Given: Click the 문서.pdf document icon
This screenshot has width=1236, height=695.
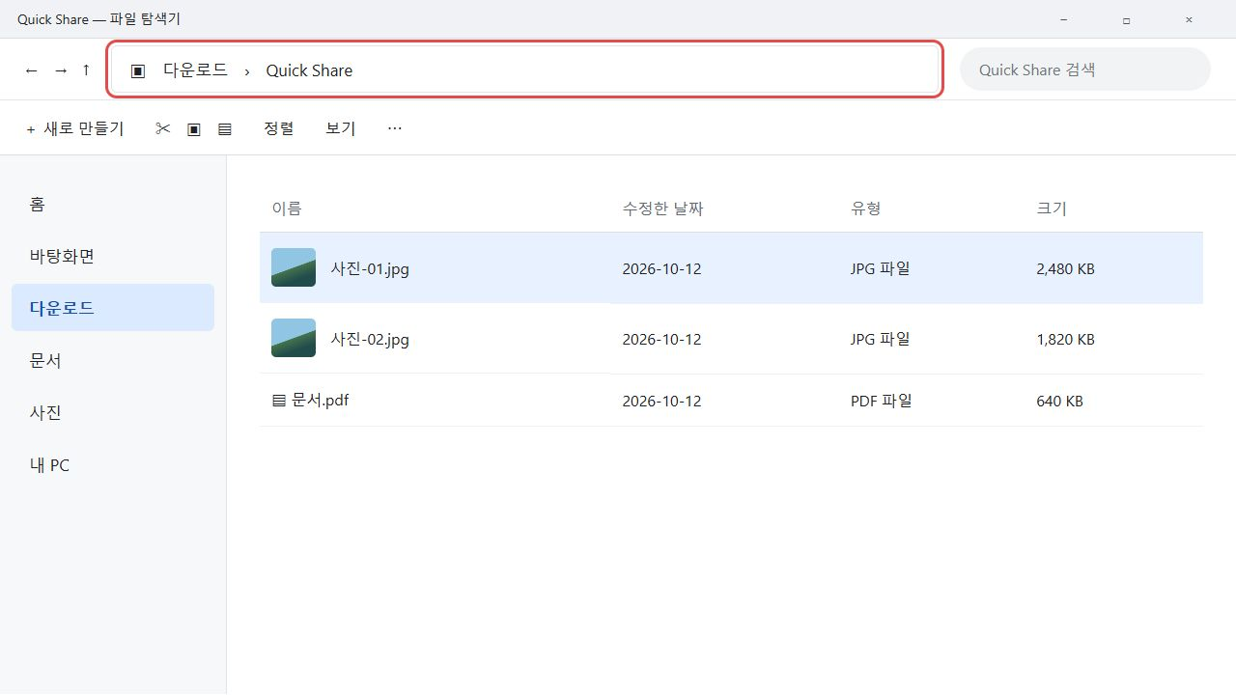Looking at the screenshot, I should click(279, 401).
